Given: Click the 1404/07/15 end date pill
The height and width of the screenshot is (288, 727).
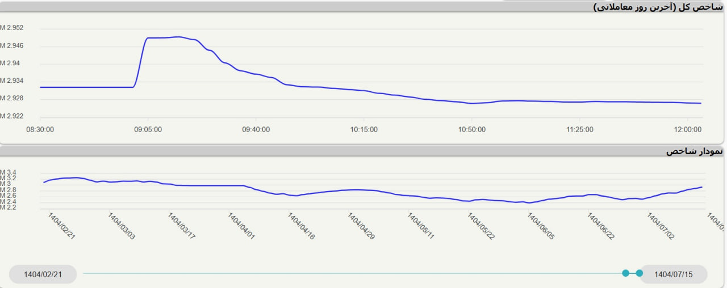Looking at the screenshot, I should click(673, 274).
